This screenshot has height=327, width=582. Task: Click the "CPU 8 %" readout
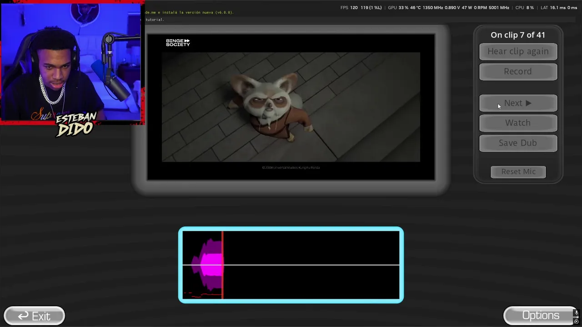pyautogui.click(x=525, y=8)
